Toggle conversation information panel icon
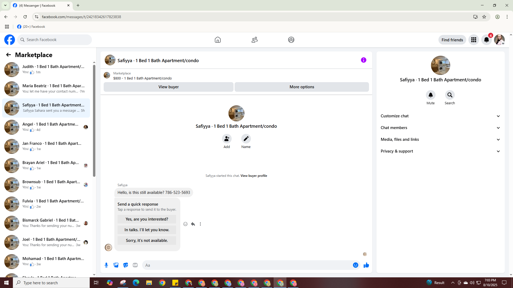Image resolution: width=513 pixels, height=288 pixels. point(363,60)
